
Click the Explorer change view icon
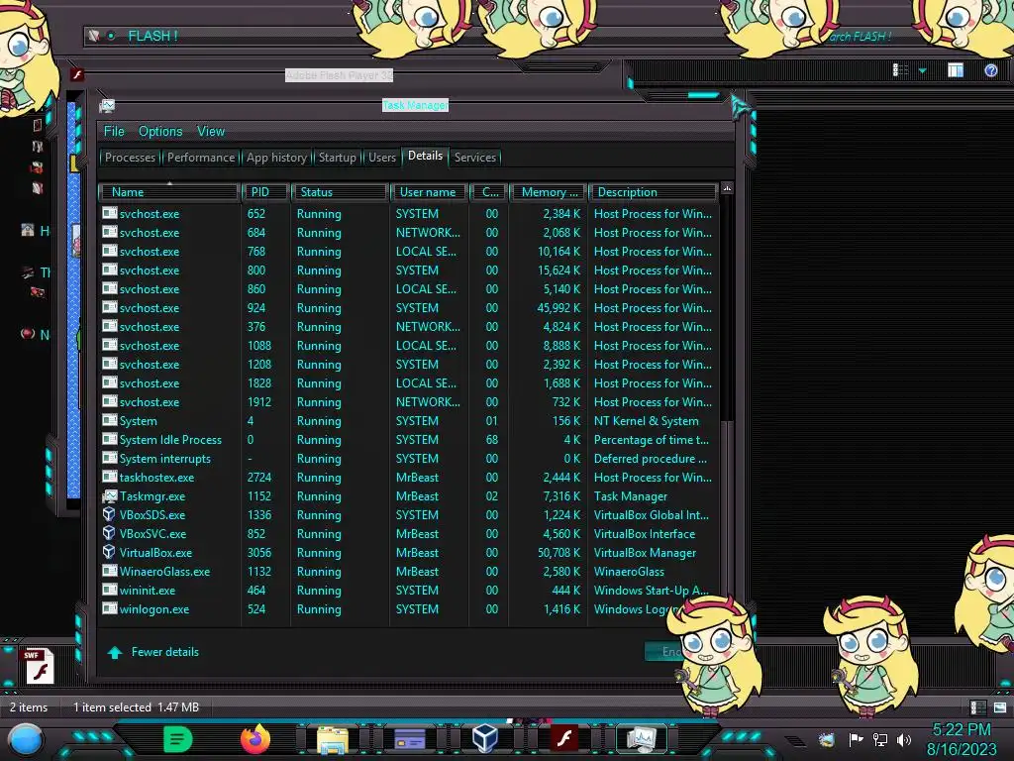tap(900, 70)
